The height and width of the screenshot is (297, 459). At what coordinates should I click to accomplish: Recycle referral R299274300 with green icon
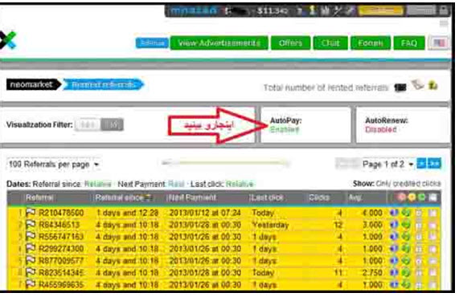coord(406,249)
